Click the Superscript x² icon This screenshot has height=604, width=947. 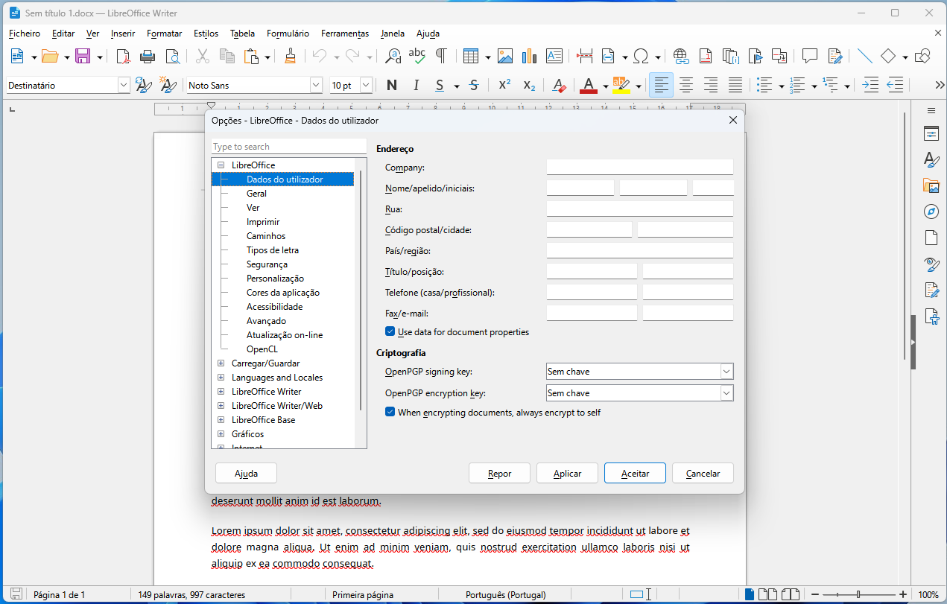504,86
